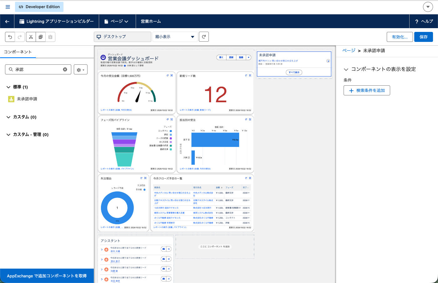Expand the 今月の受注金額 chart
Image resolution: width=438 pixels, height=283 pixels.
point(172,75)
